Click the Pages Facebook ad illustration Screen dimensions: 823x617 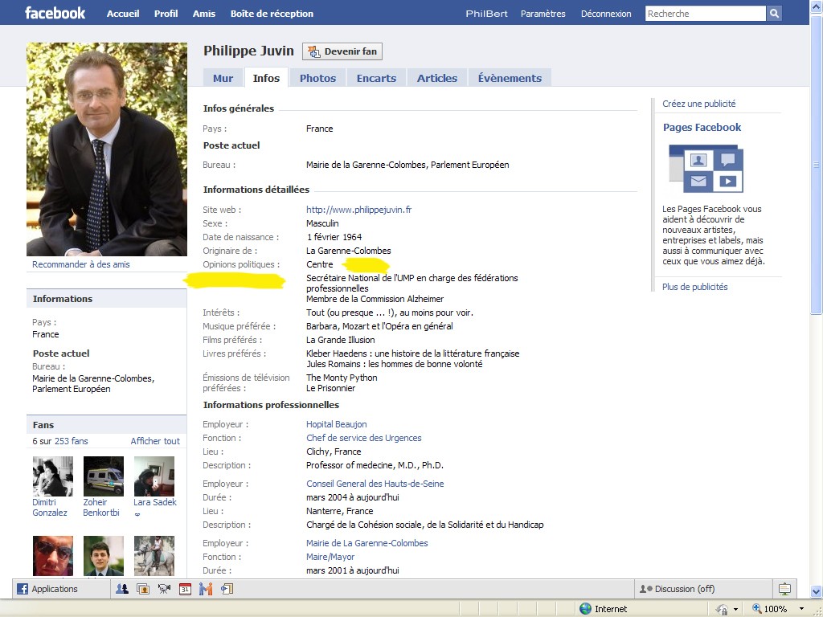706,169
